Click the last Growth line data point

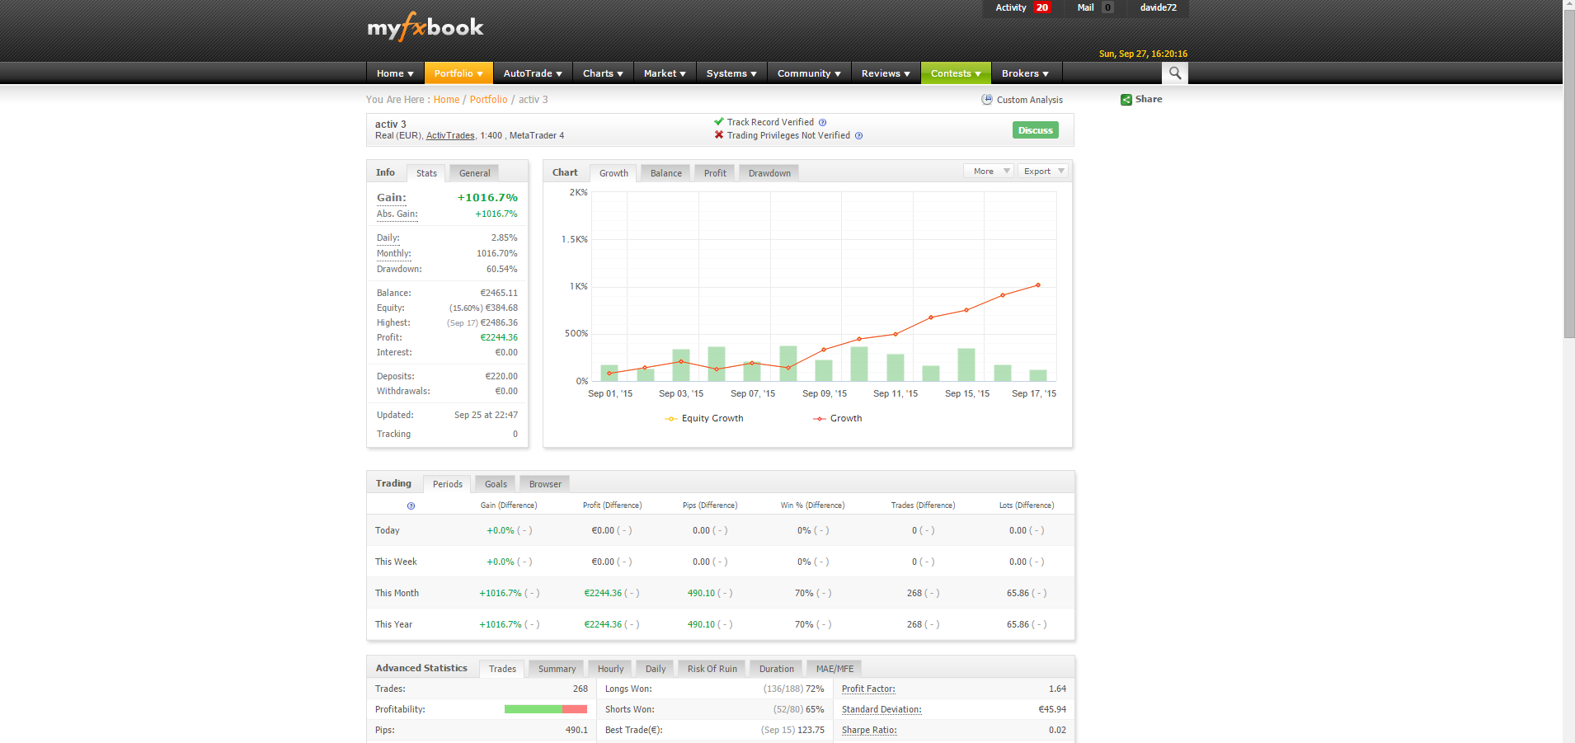[1038, 285]
